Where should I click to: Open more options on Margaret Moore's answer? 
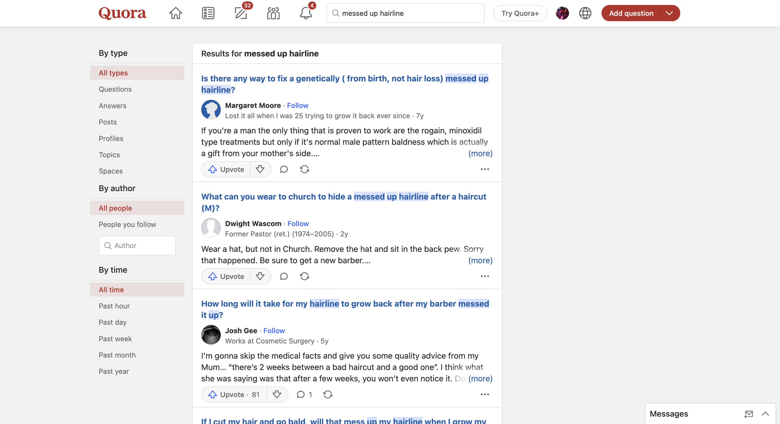(x=485, y=169)
